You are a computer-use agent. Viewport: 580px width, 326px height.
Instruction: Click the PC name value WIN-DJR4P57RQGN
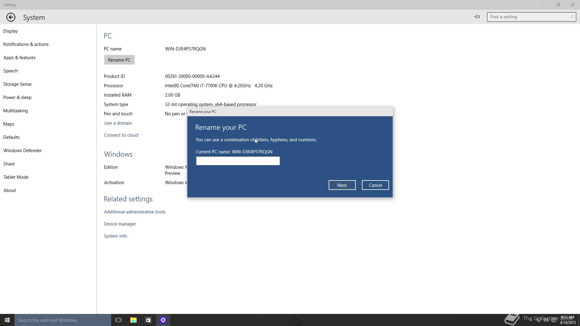tap(185, 49)
